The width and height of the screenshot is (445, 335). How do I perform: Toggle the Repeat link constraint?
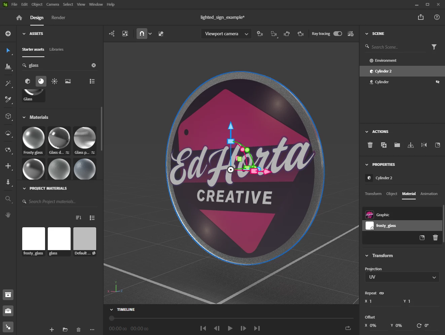click(381, 293)
